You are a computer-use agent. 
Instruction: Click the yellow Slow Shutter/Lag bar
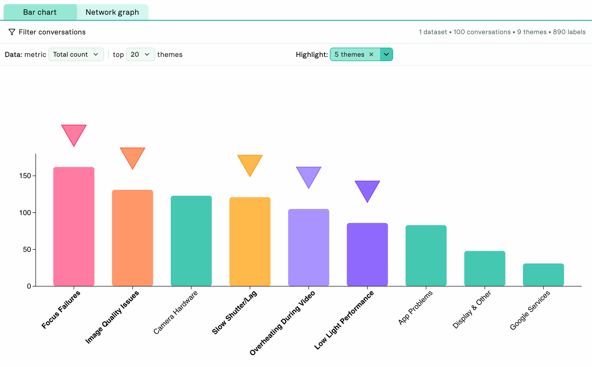coord(250,241)
